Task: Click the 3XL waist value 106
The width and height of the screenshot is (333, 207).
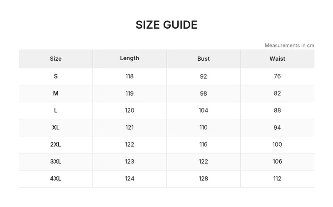Action: 277,162
